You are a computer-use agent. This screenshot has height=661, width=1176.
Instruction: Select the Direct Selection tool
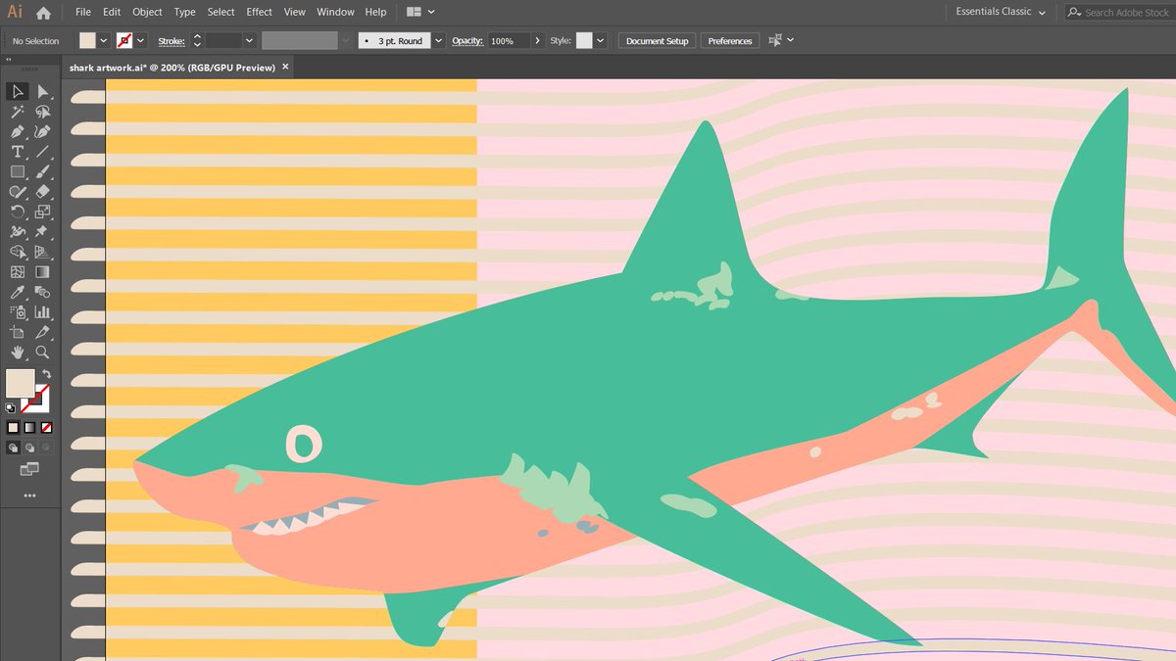(42, 91)
